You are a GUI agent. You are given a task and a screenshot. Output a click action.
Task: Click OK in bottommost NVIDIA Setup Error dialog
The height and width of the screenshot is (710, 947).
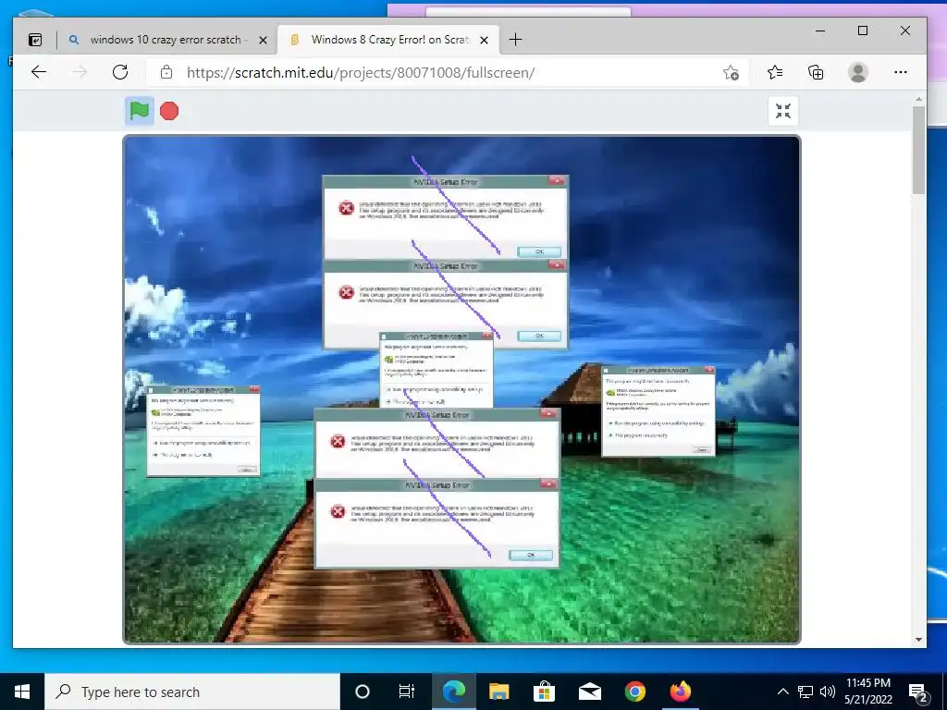click(530, 555)
